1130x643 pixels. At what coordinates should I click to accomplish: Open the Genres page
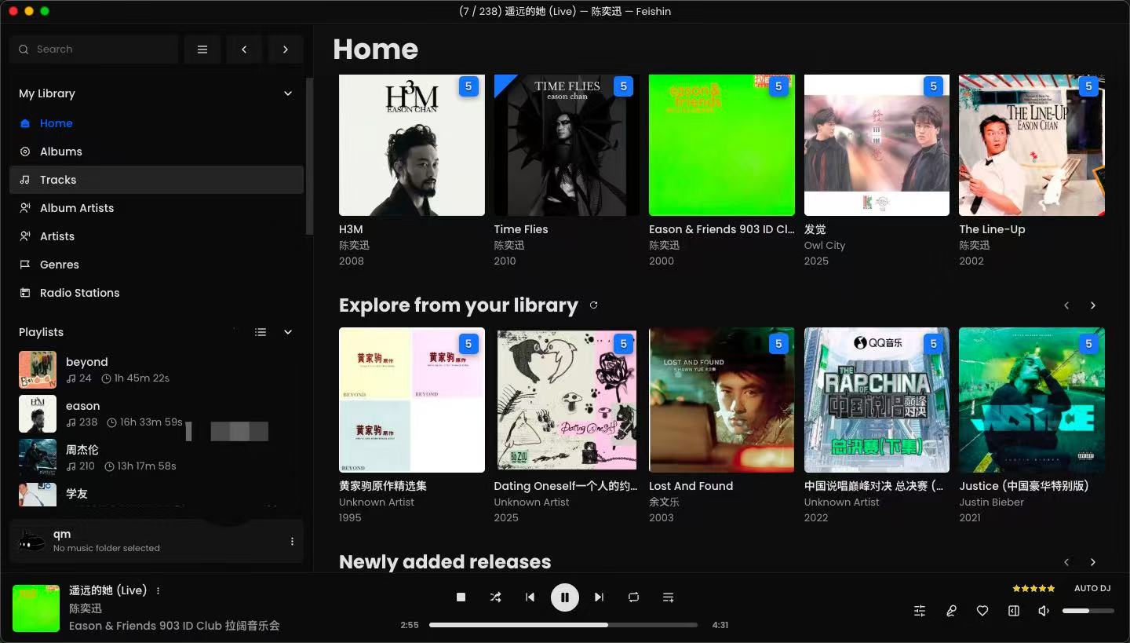pos(157,265)
